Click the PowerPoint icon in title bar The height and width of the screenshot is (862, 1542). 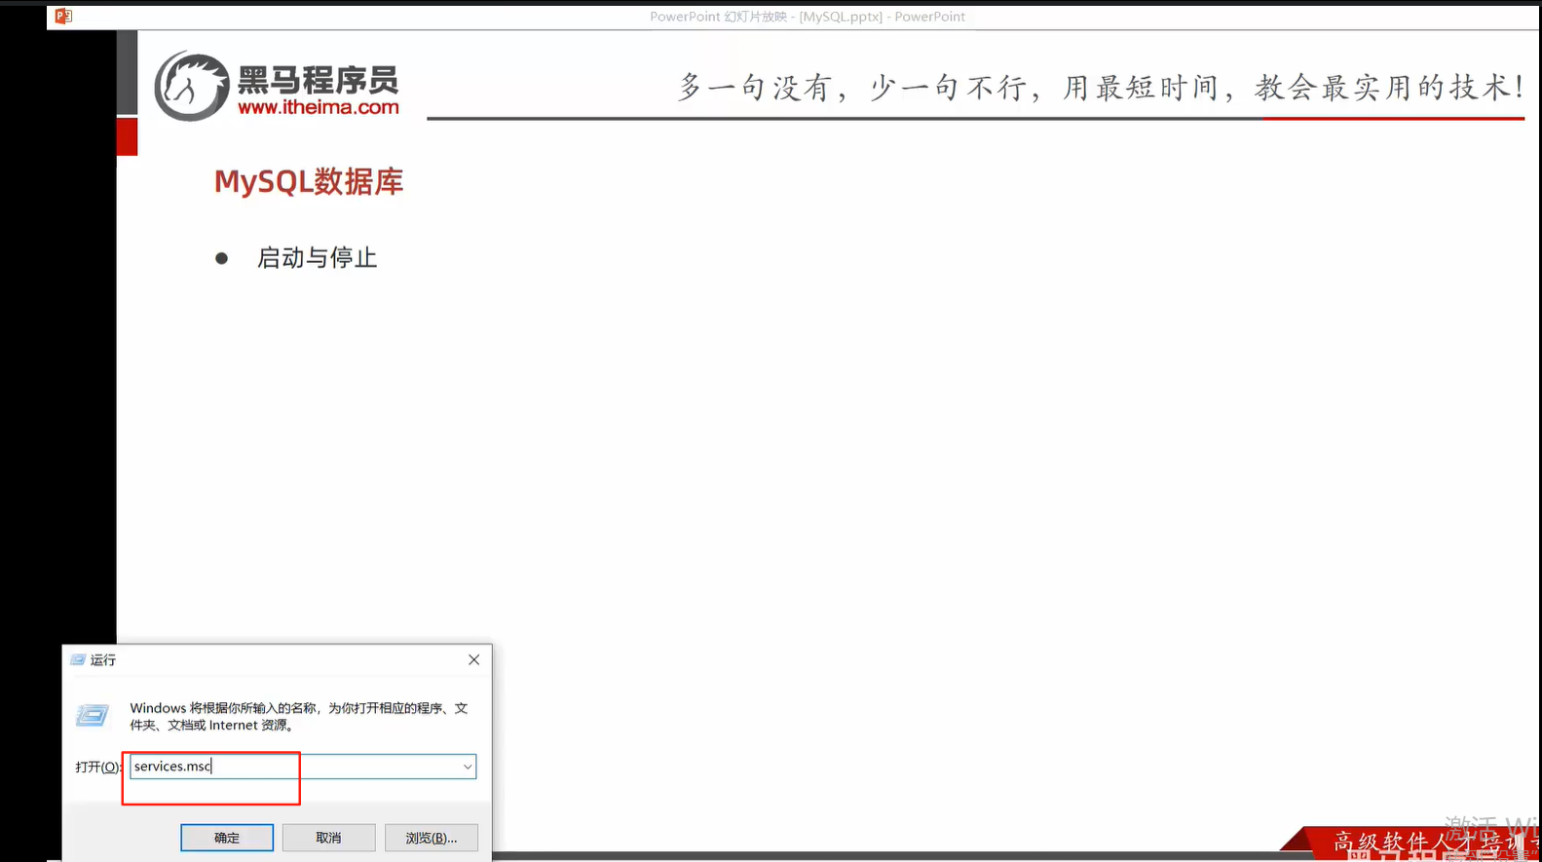tap(63, 16)
